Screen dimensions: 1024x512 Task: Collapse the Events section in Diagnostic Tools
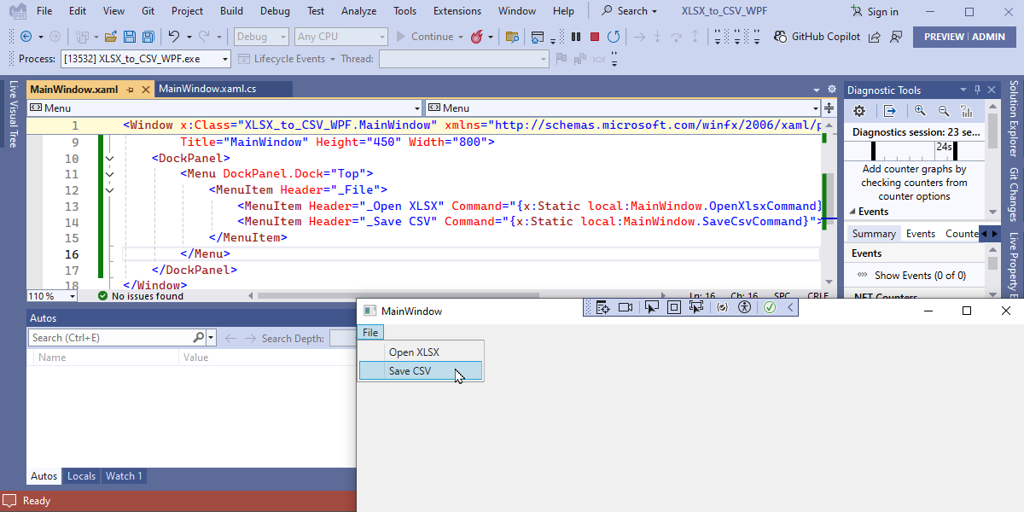point(852,212)
